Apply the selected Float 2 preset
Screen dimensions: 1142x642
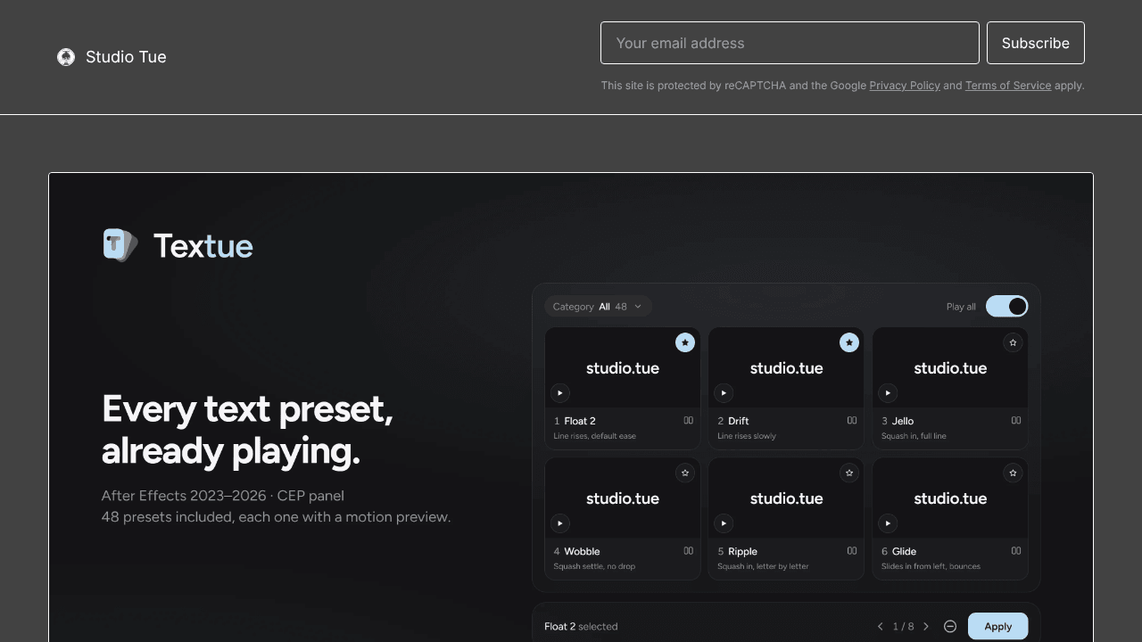tap(998, 627)
